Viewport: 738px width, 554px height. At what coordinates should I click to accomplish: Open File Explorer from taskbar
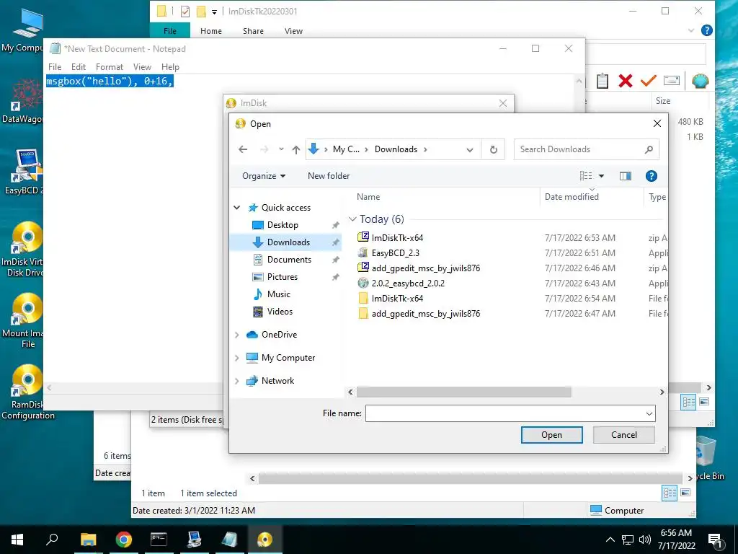click(x=88, y=540)
